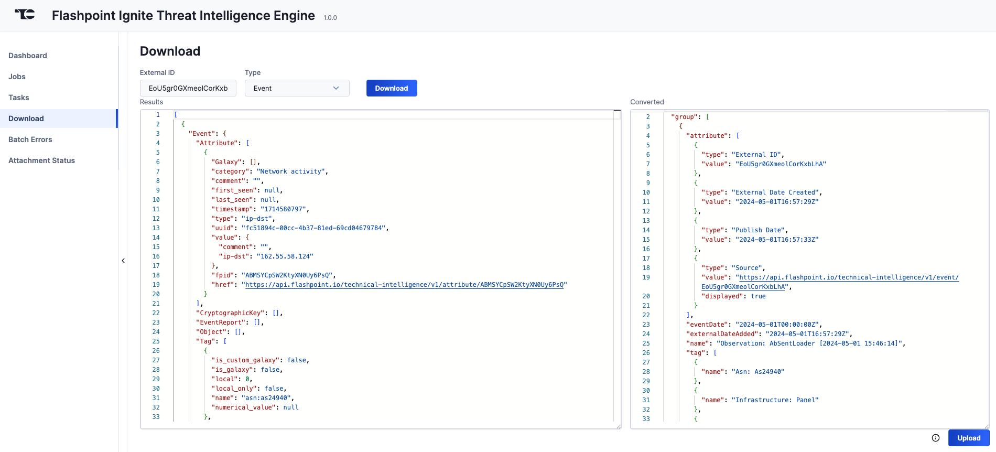Open the Dashboard menu item
The width and height of the screenshot is (996, 452).
point(28,56)
